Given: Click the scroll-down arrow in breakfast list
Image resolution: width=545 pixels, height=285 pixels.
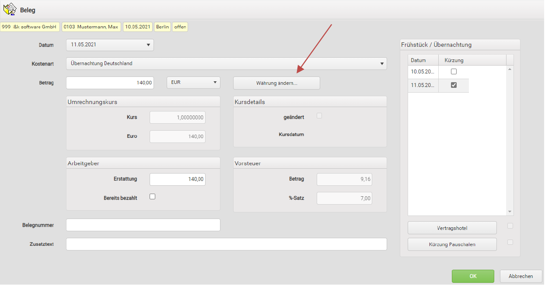Looking at the screenshot, I should click(x=510, y=212).
